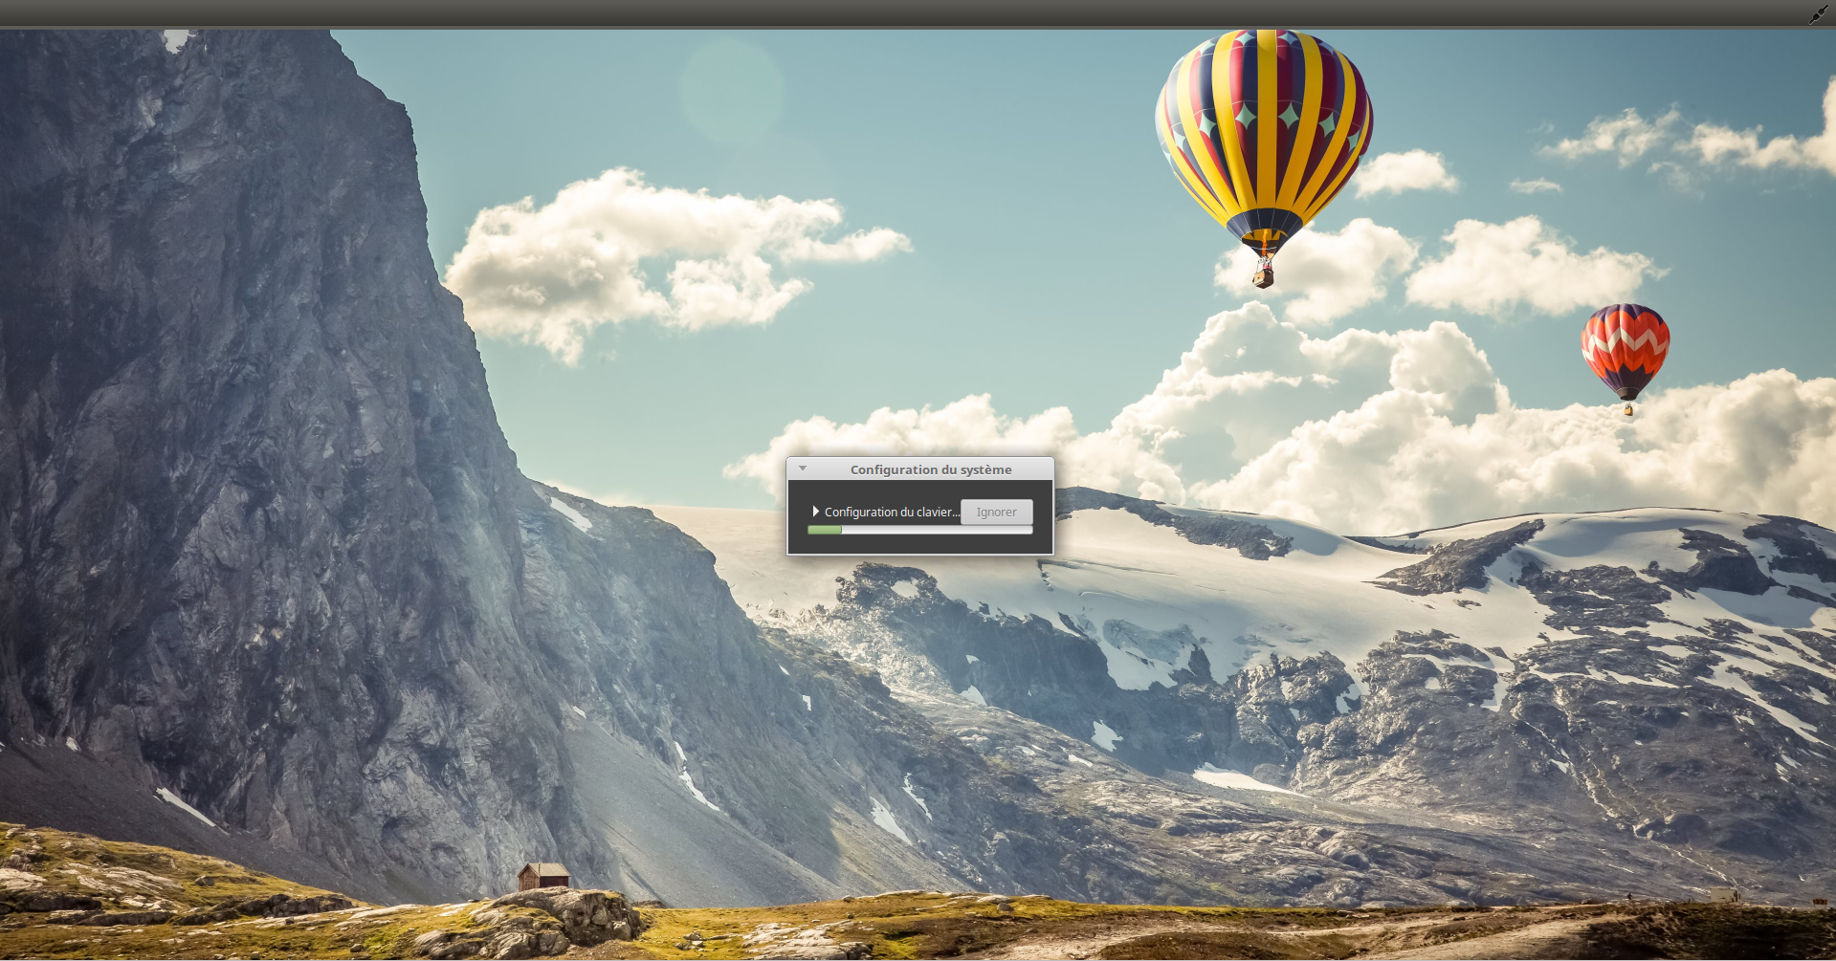
Task: Click empty dark area below the progress bar
Action: coord(918,544)
